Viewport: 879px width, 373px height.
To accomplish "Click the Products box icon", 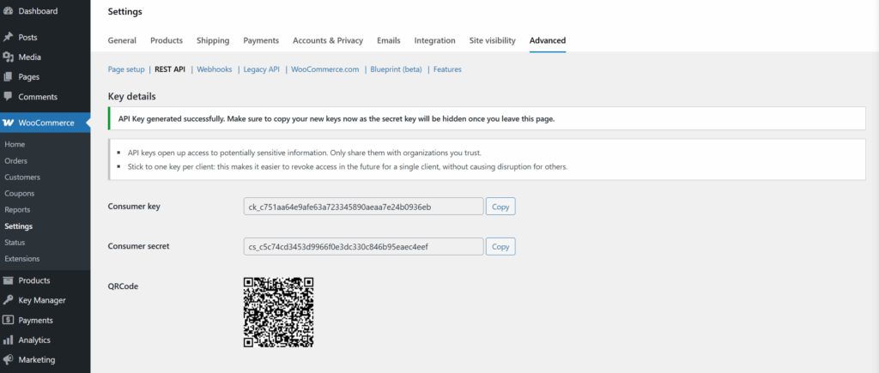I will [8, 280].
